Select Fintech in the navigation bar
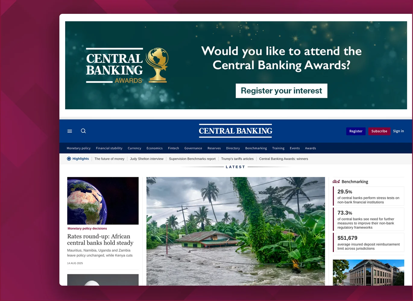Viewport: 413px width, 301px height. [173, 148]
